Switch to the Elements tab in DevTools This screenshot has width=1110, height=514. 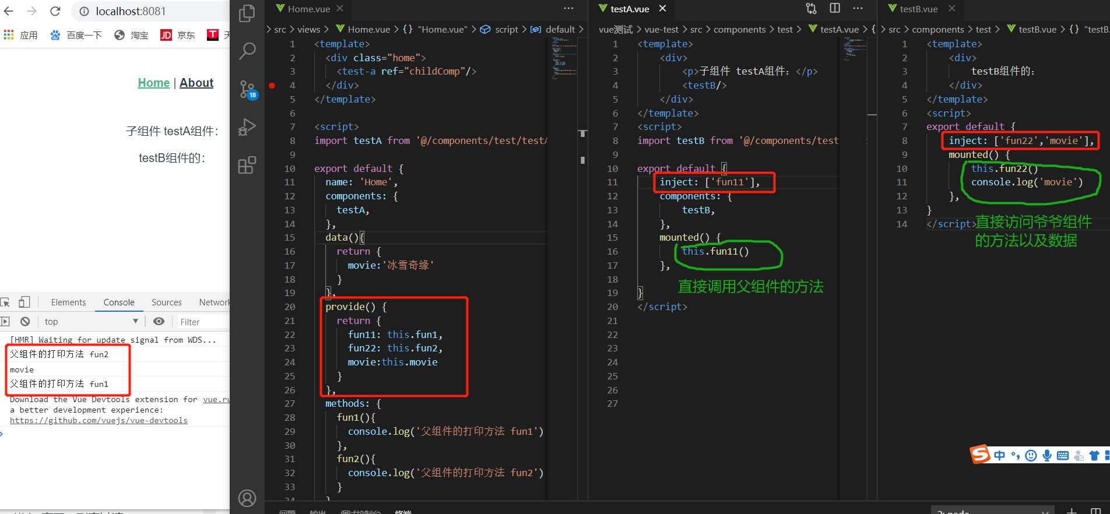pos(68,302)
